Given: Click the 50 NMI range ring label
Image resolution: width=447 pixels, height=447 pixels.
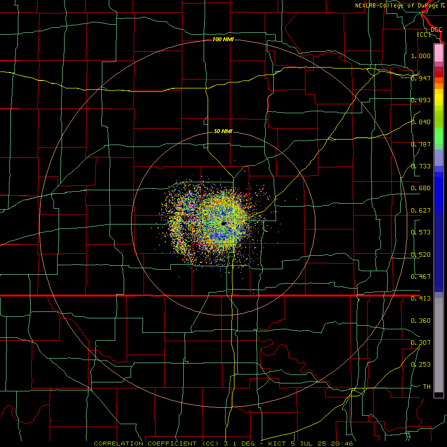Looking at the screenshot, I should point(223,131).
